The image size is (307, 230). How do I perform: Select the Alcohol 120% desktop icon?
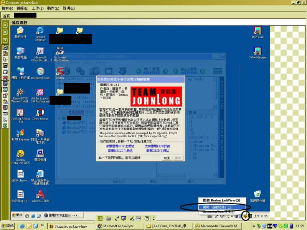click(x=40, y=196)
